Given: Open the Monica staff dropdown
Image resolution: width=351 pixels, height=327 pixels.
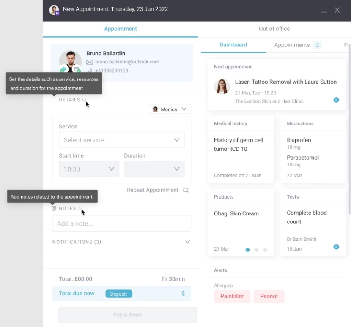Looking at the screenshot, I should tap(170, 109).
